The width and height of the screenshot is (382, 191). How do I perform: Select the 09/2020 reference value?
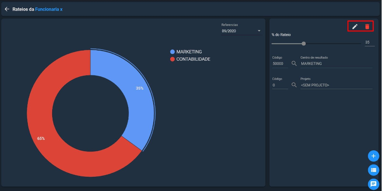(x=229, y=31)
